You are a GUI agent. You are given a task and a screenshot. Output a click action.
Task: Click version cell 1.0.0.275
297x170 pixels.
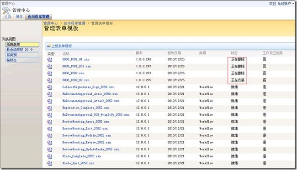(x=143, y=80)
